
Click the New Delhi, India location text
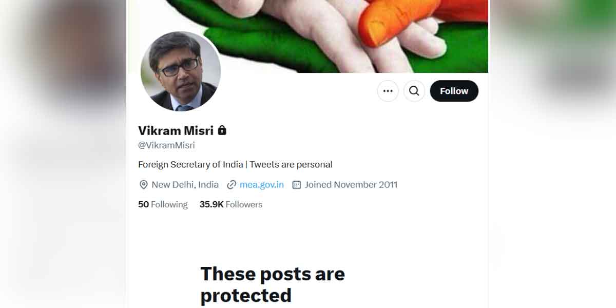(x=185, y=185)
